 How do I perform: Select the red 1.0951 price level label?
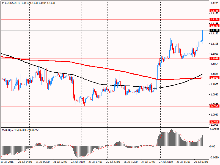(215, 106)
